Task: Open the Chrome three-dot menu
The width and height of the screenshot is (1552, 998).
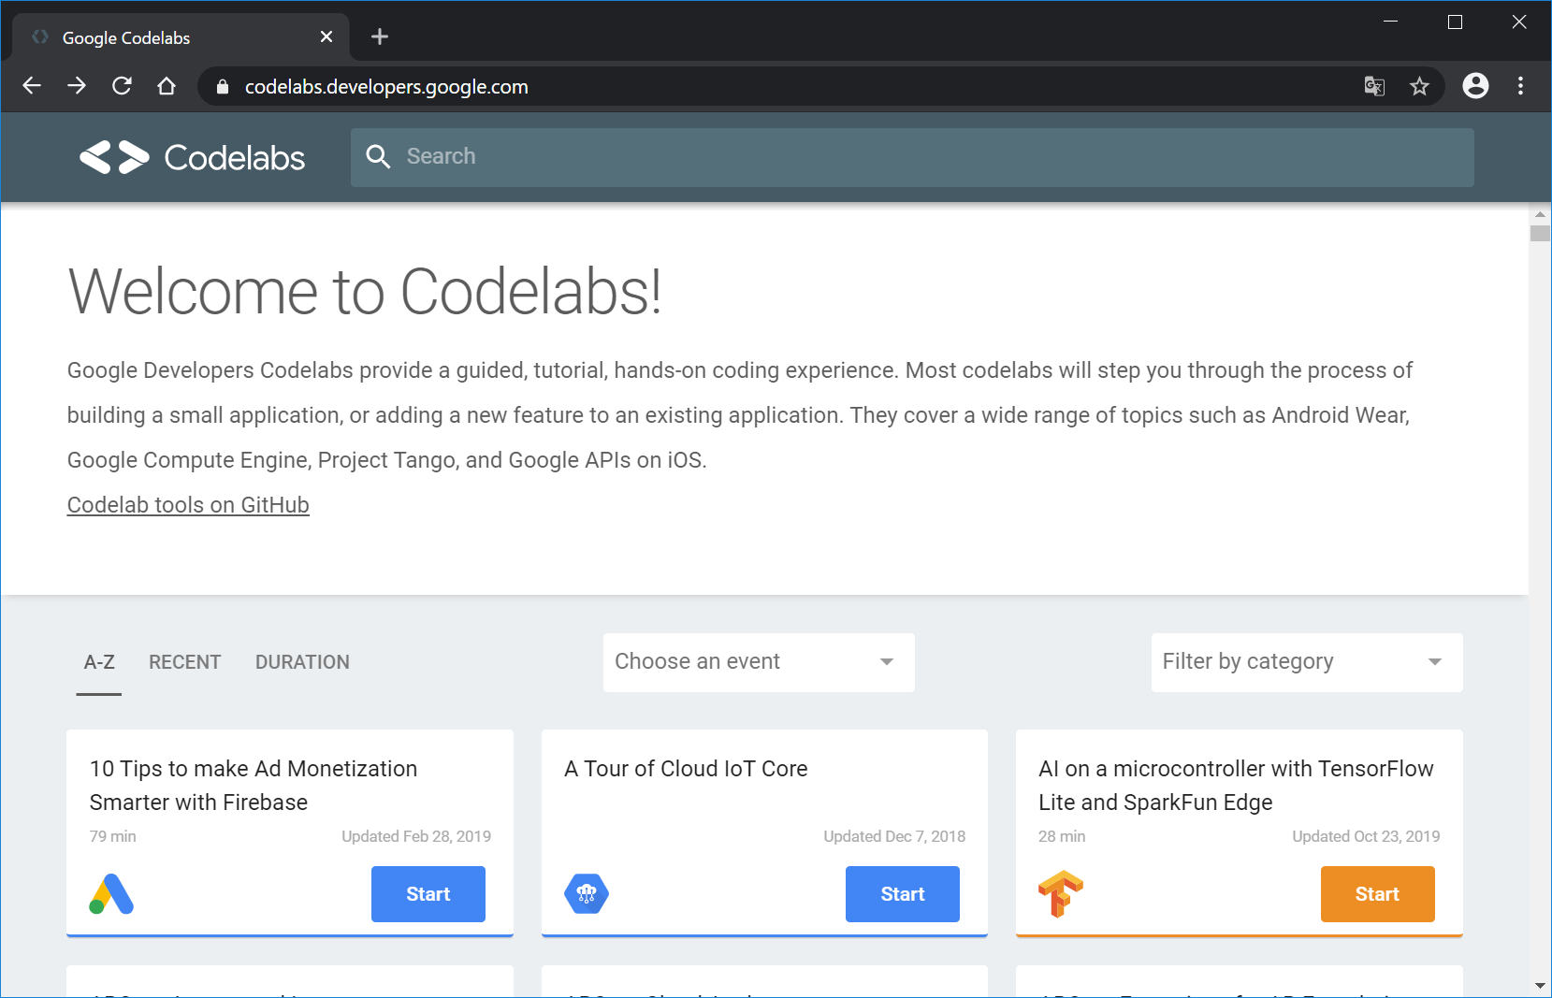Action: point(1520,86)
